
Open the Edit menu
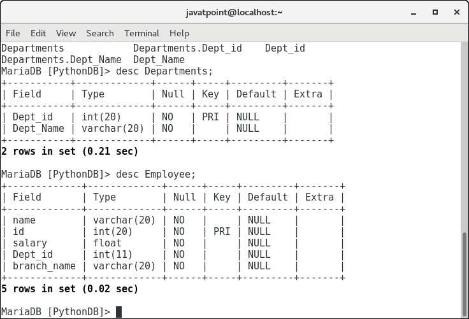point(38,33)
